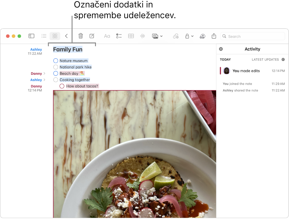Viewport: 289px width, 219px height.
Task: Delete note with trash icon
Action: (80, 36)
